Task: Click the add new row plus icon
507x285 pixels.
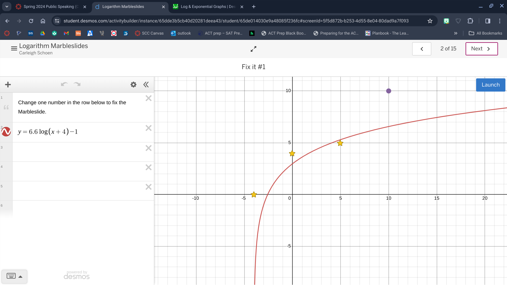Action: tap(8, 84)
